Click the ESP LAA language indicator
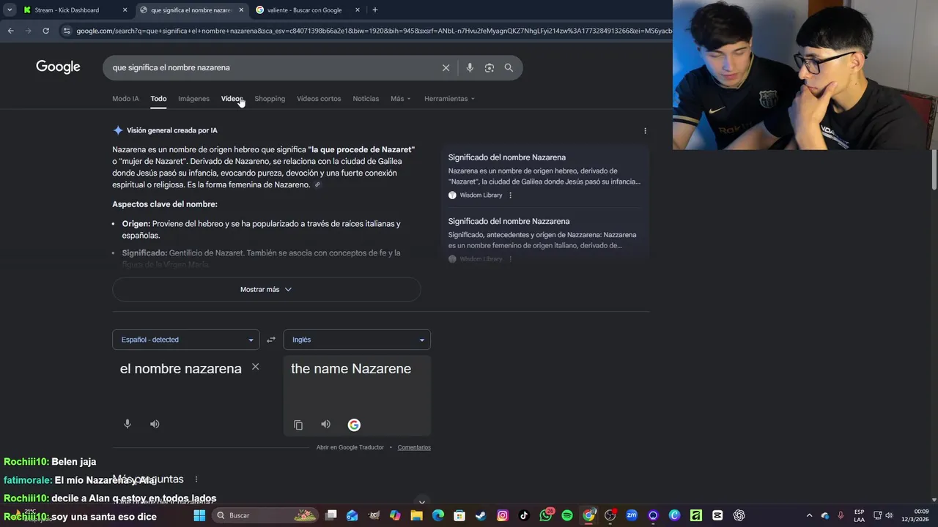The image size is (938, 527). pos(859,515)
